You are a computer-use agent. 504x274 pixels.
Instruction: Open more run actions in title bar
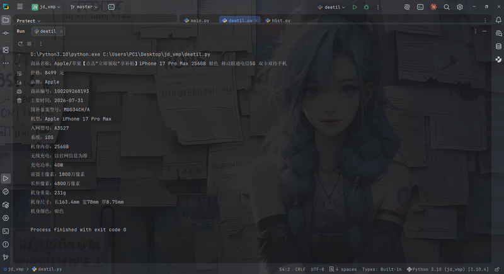[x=377, y=7]
